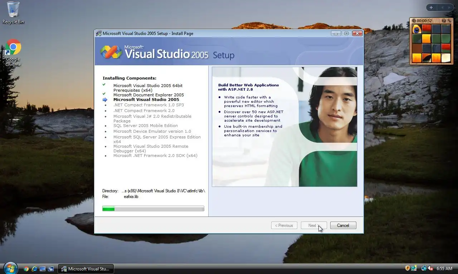Click the promotional photo of the man
This screenshot has height=274, width=458.
coord(327,127)
